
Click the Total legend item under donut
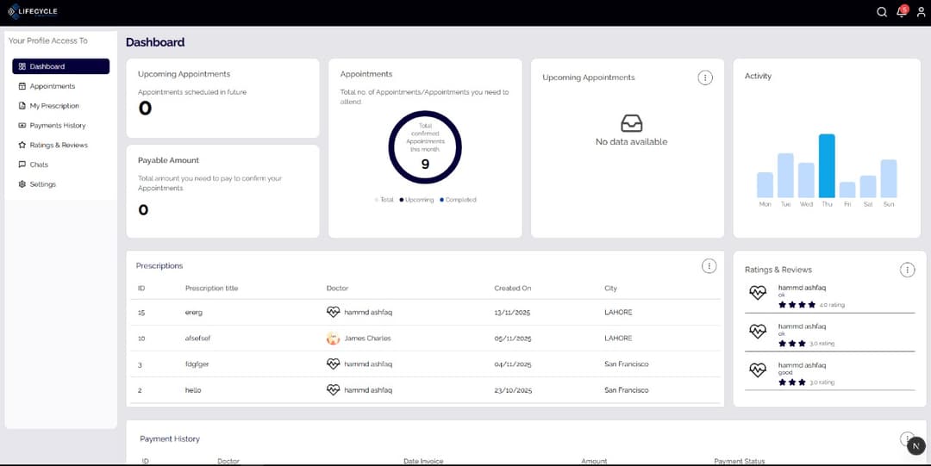(x=384, y=200)
